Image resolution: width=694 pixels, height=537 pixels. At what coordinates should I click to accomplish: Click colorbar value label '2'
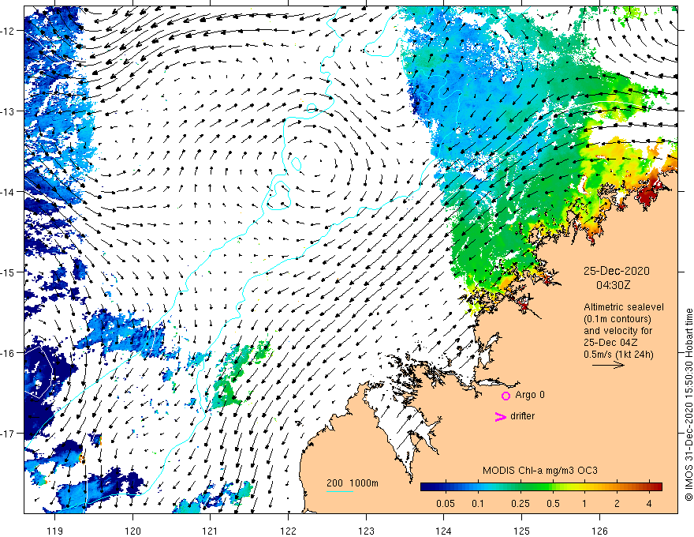[617, 503]
